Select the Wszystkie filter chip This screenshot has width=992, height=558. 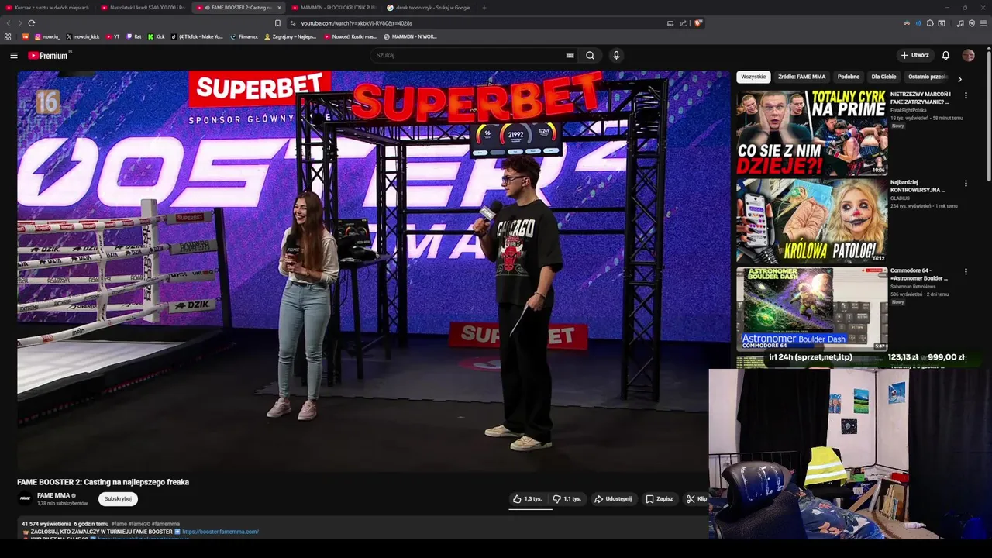(x=753, y=77)
